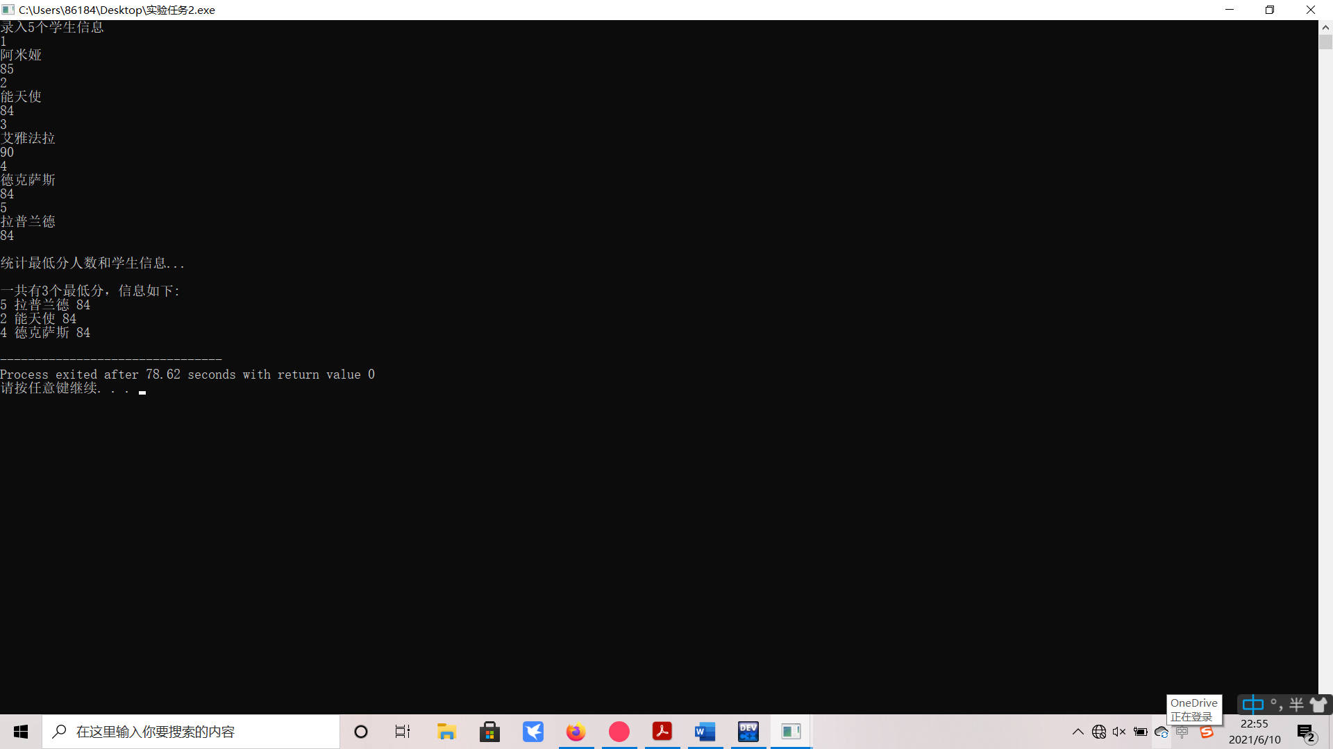The height and width of the screenshot is (749, 1333).
Task: Open Task View on taskbar
Action: point(403,732)
